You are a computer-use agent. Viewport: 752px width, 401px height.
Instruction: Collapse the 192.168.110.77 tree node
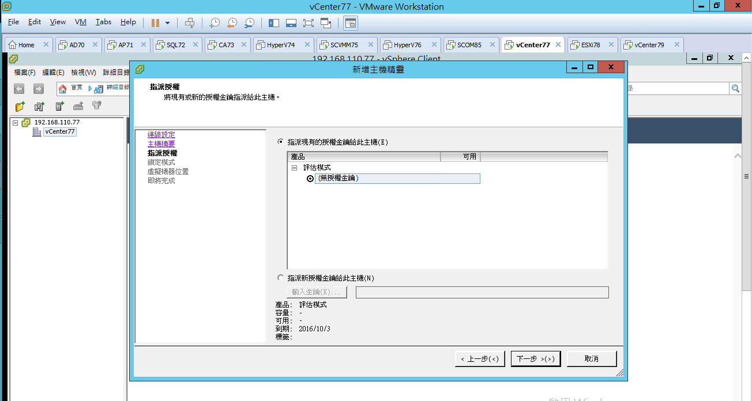[16, 123]
